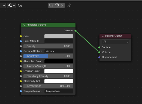Click the Blackbody Intensity socket
Screen dimensions: 142x104
21,76
